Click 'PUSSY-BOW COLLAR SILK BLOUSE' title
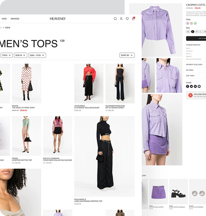206x216 pixels. point(58,160)
